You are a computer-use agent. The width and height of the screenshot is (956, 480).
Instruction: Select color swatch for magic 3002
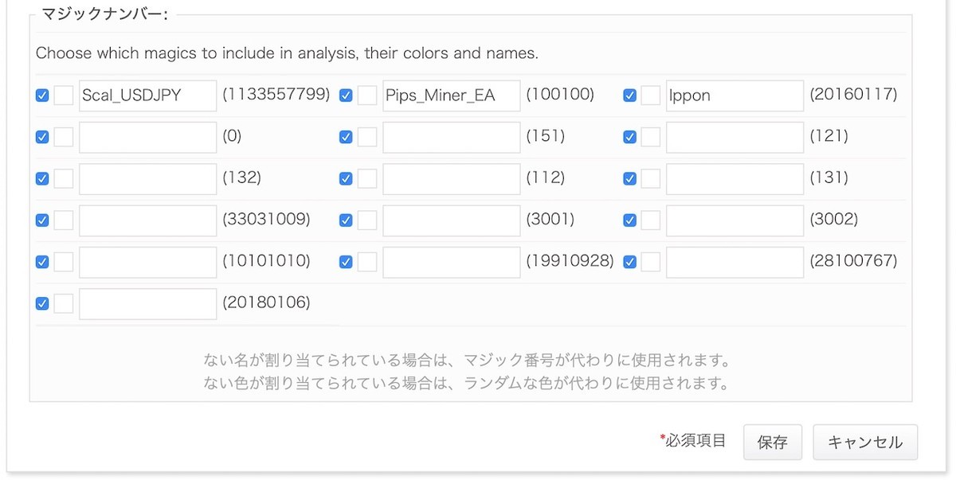point(651,220)
